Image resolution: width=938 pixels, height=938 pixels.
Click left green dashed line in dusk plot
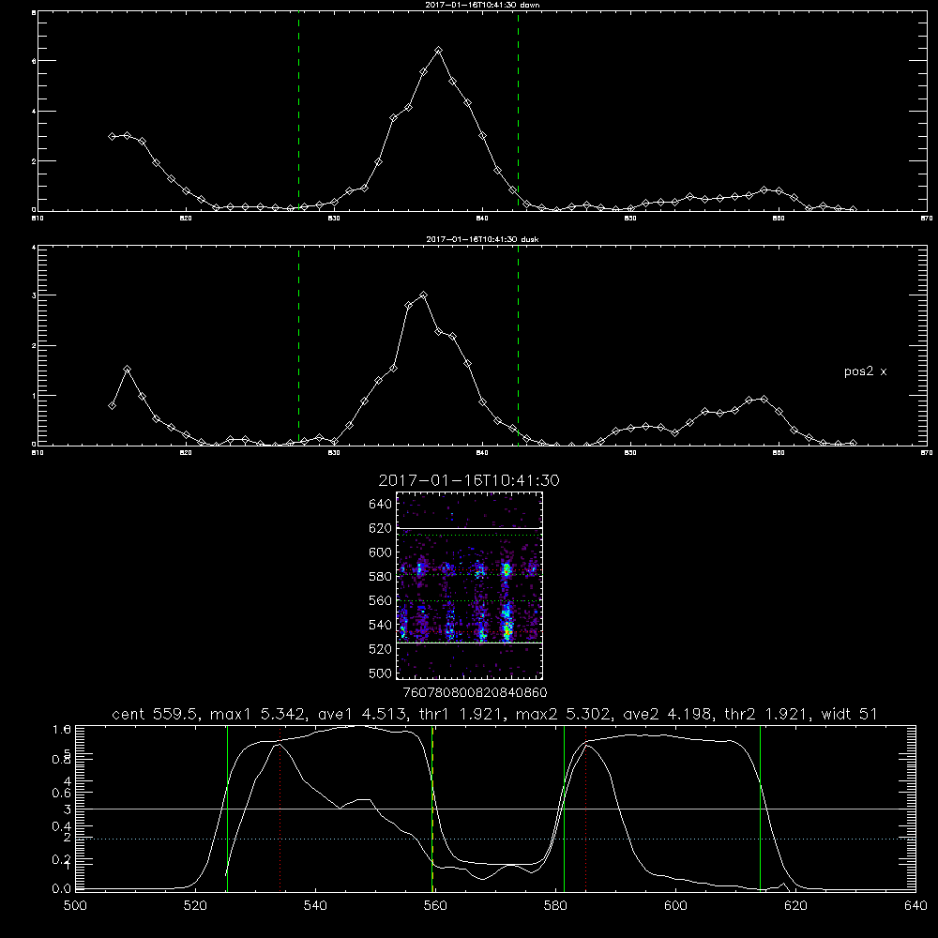(298, 345)
